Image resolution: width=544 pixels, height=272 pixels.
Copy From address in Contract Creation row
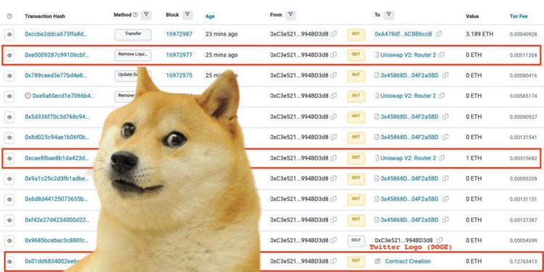click(x=334, y=261)
